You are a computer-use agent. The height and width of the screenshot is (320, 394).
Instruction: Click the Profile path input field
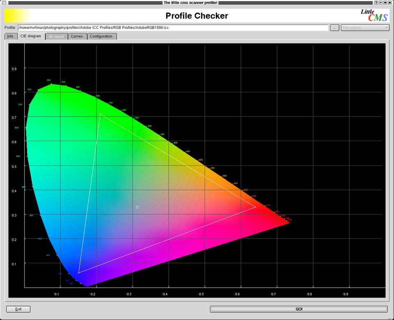pyautogui.click(x=172, y=28)
